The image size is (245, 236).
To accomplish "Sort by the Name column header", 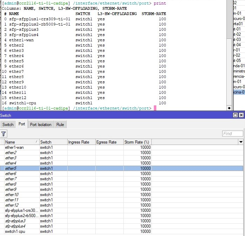I will (22, 142).
